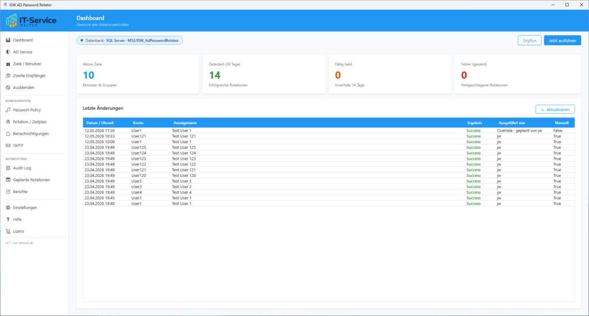The image size is (589, 316).
Task: Click the DryRun button
Action: point(529,41)
